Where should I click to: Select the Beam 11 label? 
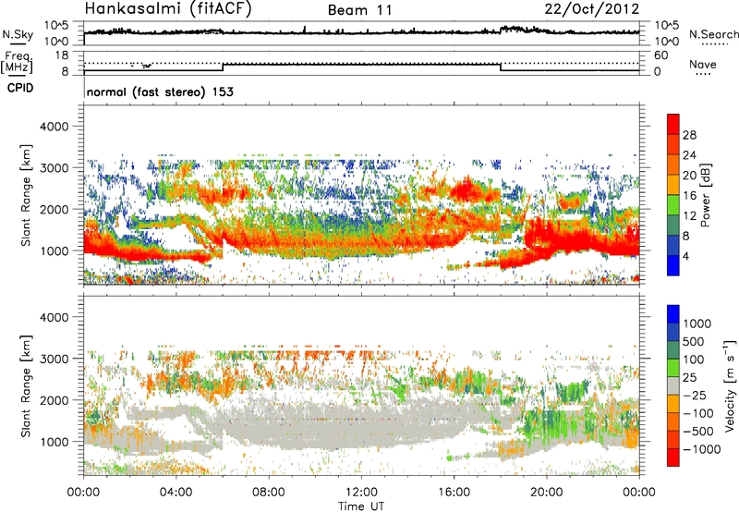(x=360, y=10)
